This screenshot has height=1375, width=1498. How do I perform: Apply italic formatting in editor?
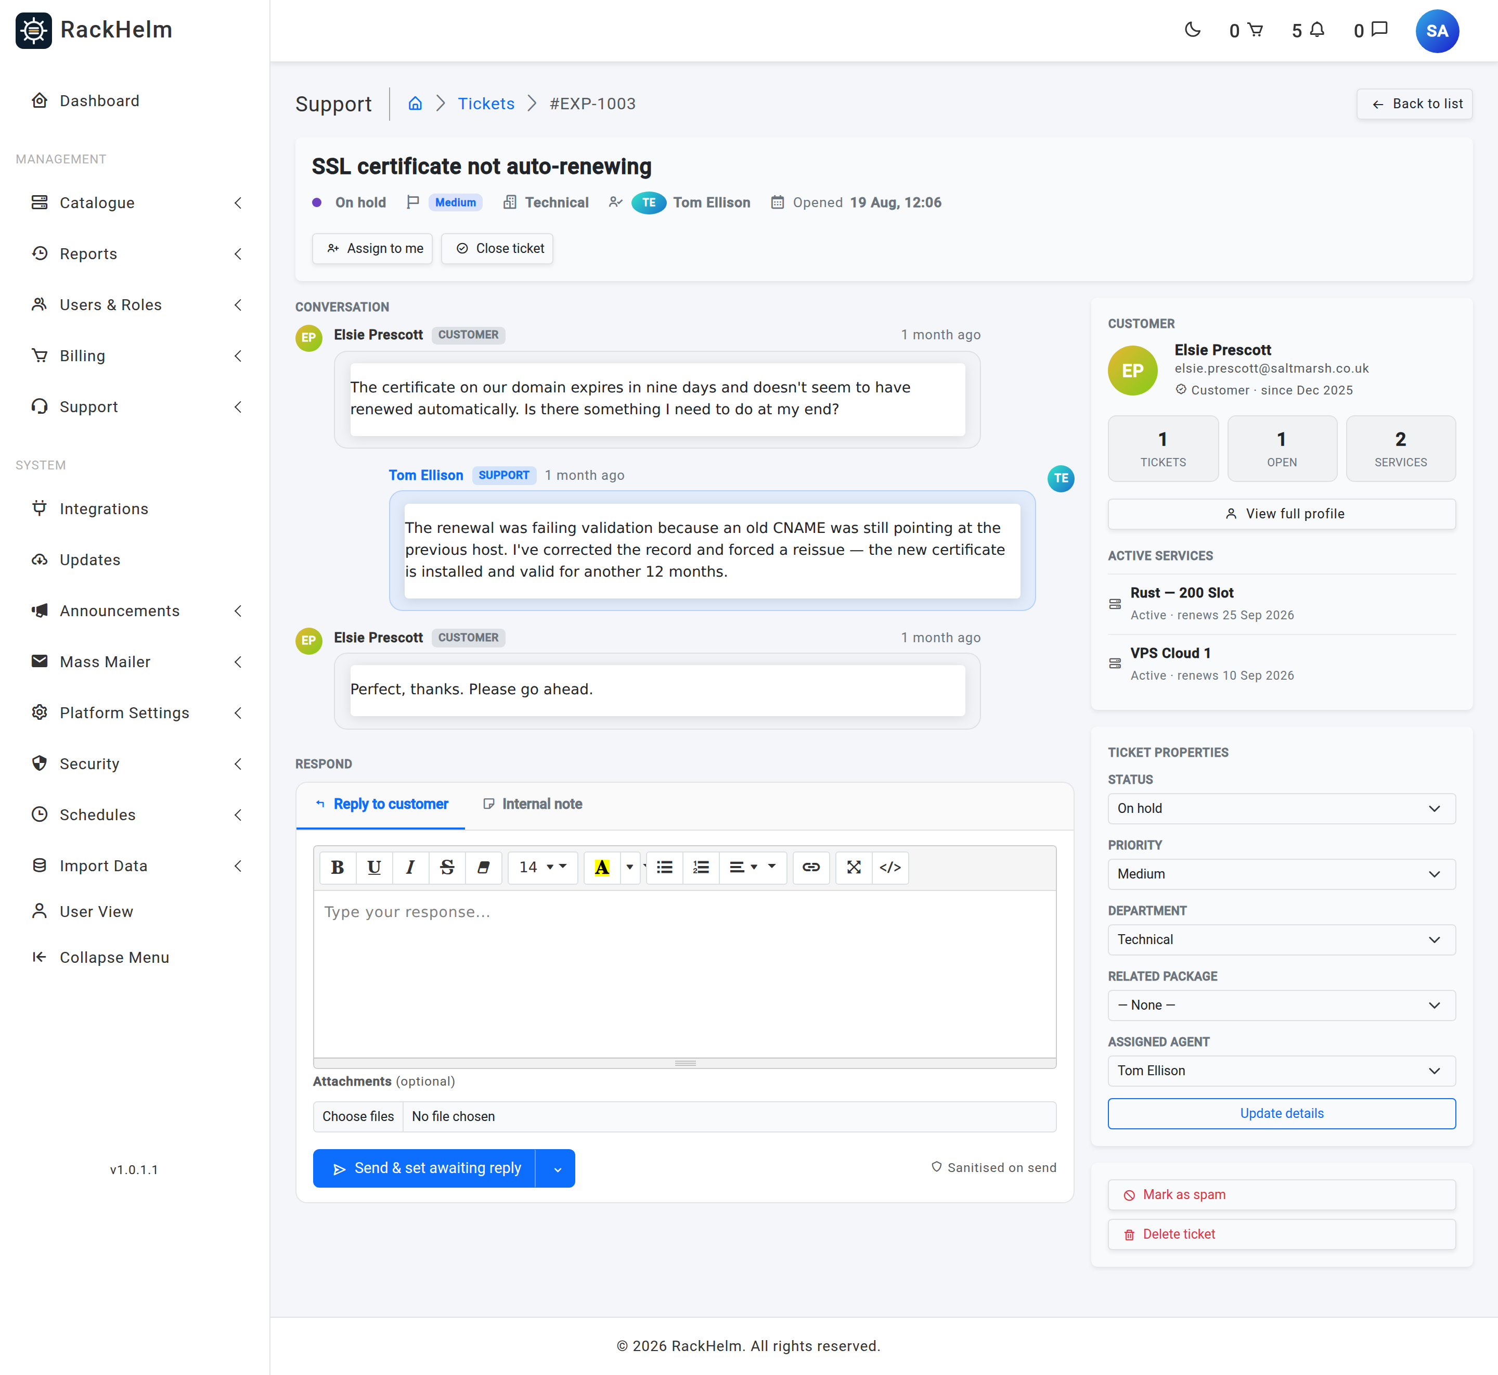[410, 867]
